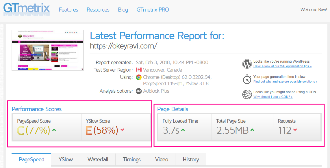Click the Fully Loaded Time 3.7s value

point(171,130)
